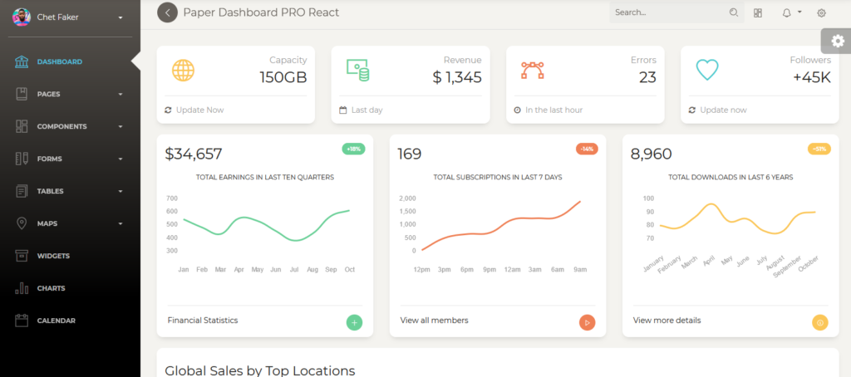
Task: Click the Maps pin icon in sidebar
Action: tap(22, 223)
